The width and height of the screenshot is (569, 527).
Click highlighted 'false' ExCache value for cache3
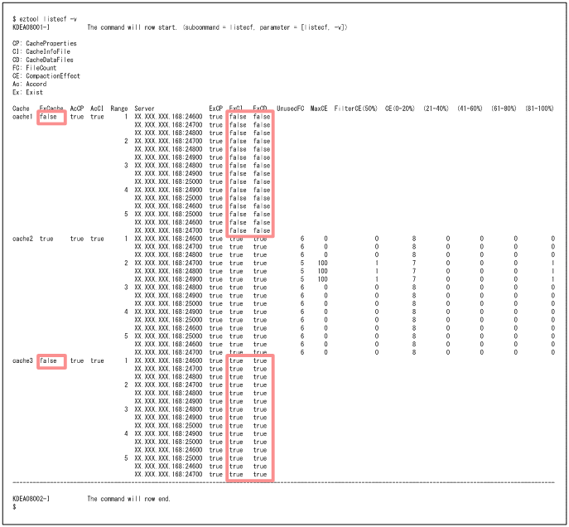click(49, 360)
